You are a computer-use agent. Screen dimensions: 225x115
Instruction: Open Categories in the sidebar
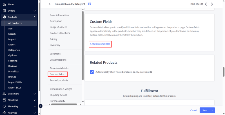(x=14, y=50)
